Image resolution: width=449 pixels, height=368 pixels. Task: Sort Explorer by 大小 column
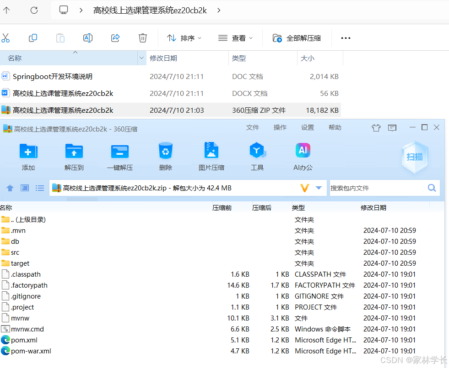307,58
